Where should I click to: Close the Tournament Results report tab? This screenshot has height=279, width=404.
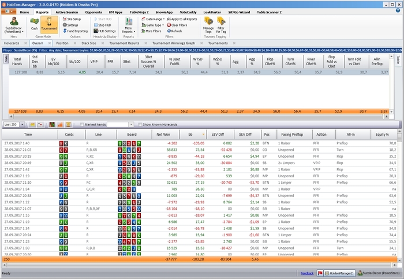pyautogui.click(x=145, y=43)
